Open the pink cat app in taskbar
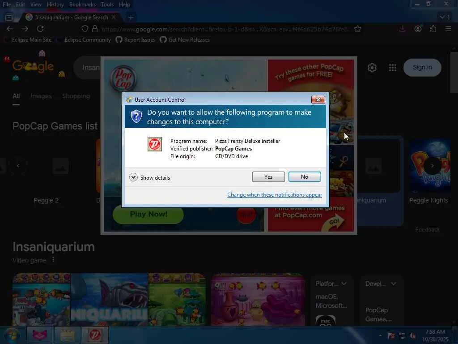458x344 pixels. pos(39,335)
